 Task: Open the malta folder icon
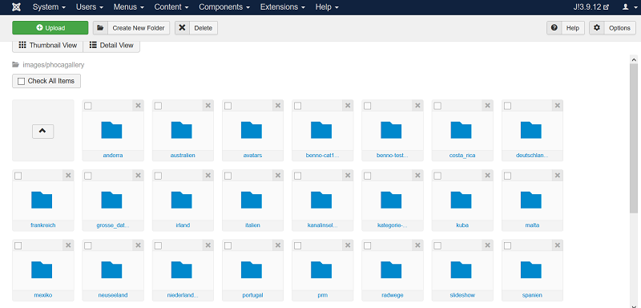(x=531, y=200)
